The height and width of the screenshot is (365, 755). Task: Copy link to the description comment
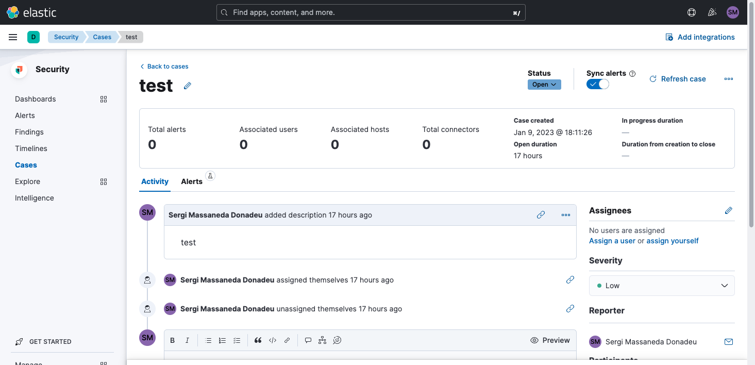coord(541,215)
